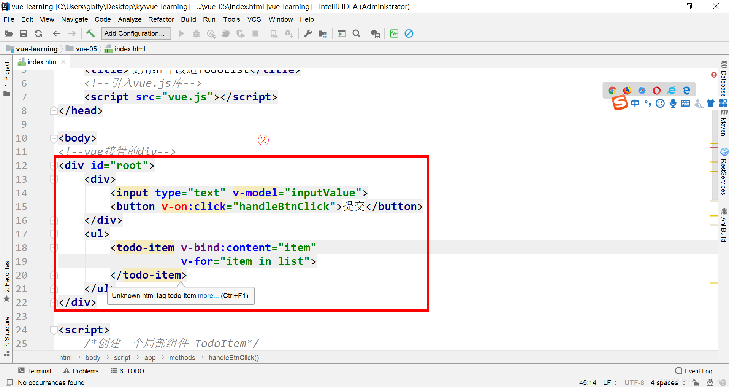Open the Refactor menu

pos(161,19)
